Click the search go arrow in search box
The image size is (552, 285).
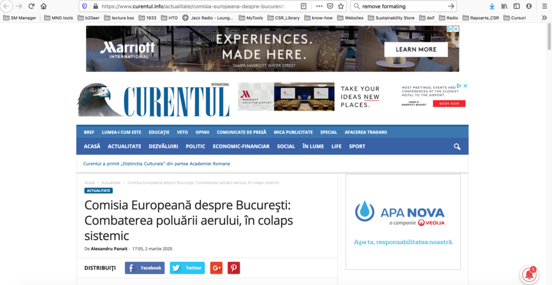click(x=451, y=6)
